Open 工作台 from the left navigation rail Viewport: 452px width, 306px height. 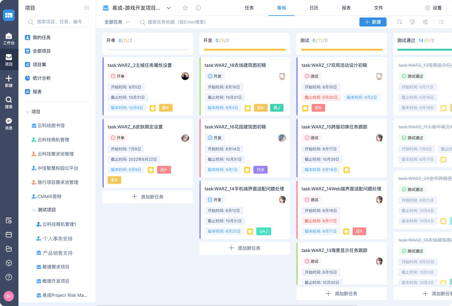[9, 39]
